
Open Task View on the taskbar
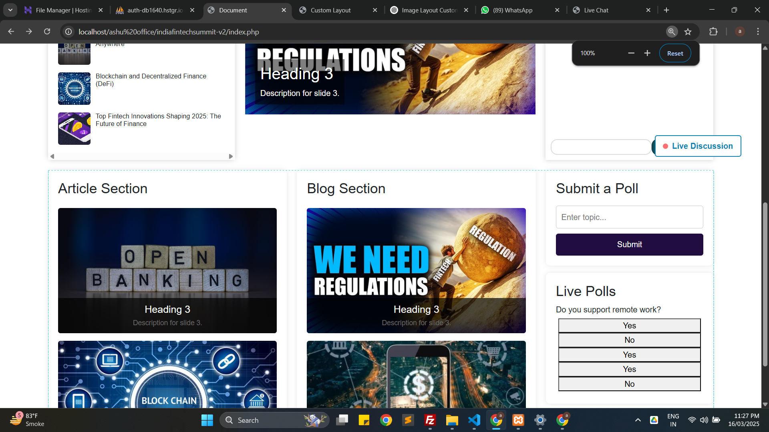click(x=342, y=420)
